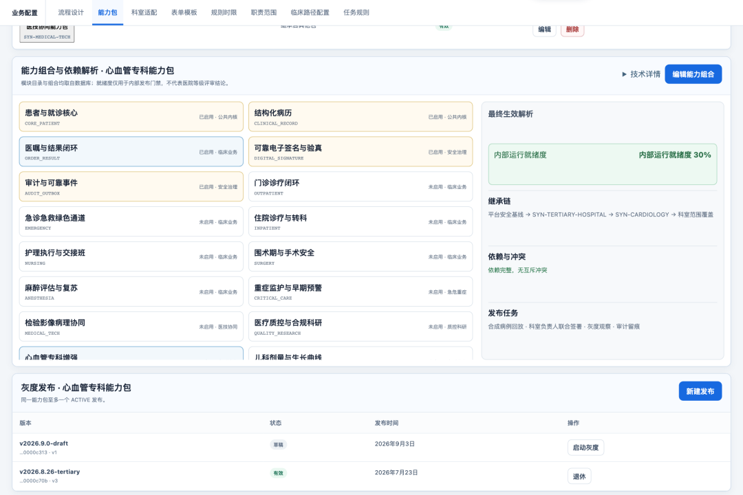Click version text v2026.9.0-draft
Viewport: 743px width, 495px height.
(x=43, y=443)
